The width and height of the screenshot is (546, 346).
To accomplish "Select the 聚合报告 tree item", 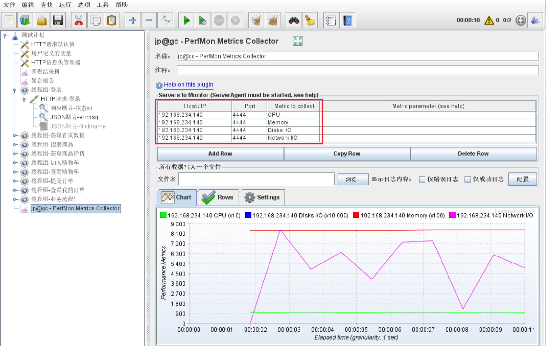I will coord(43,81).
